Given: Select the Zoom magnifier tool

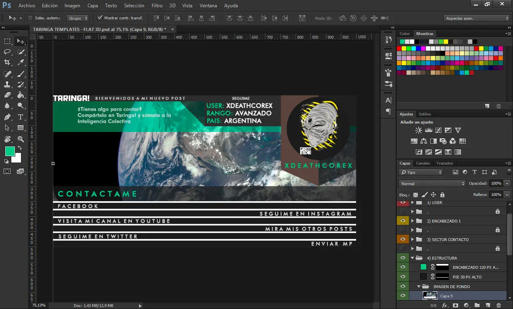Looking at the screenshot, I should pyautogui.click(x=21, y=139).
